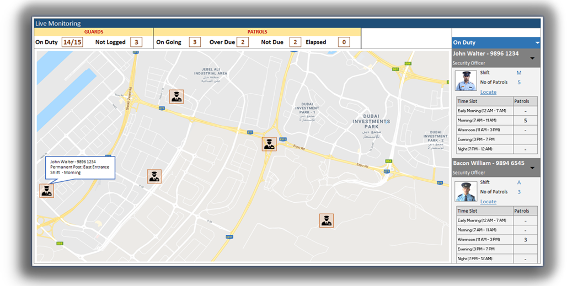The height and width of the screenshot is (286, 567).
Task: Click John Walter's profile photo
Action: pos(466,81)
